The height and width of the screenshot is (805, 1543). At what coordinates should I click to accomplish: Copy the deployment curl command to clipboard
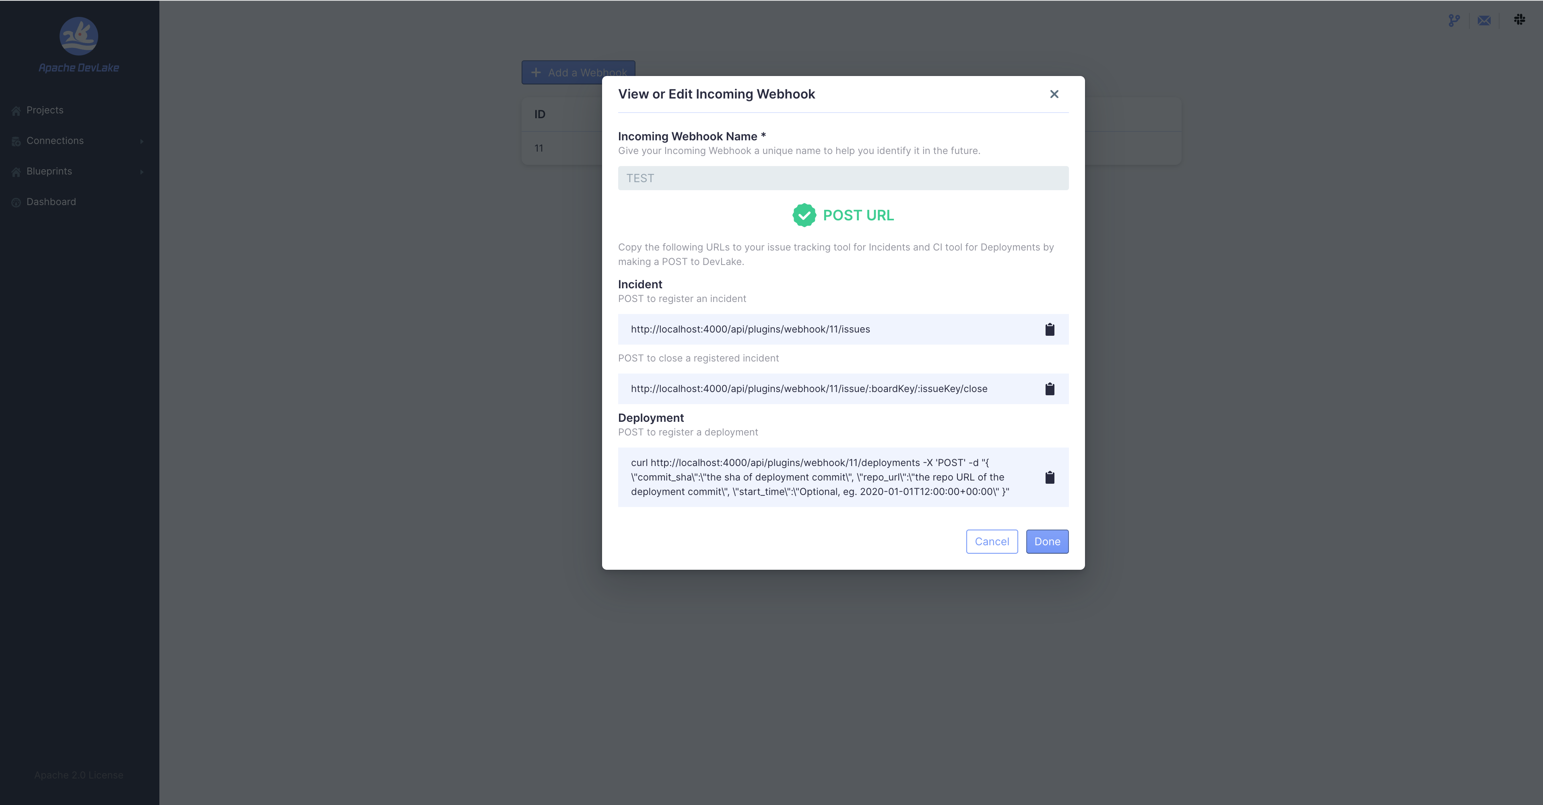[1050, 477]
